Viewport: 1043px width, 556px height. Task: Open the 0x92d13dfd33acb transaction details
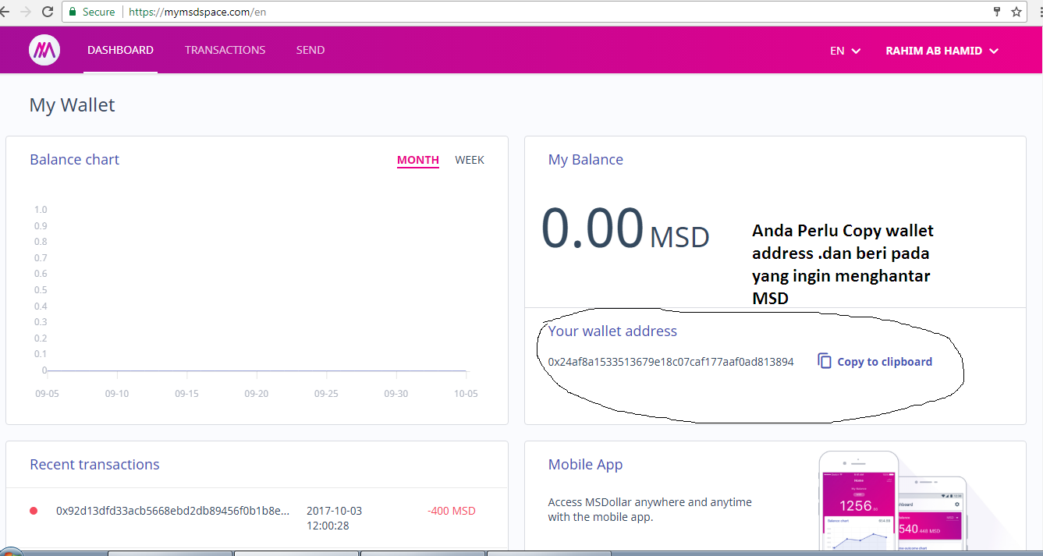pos(173,511)
